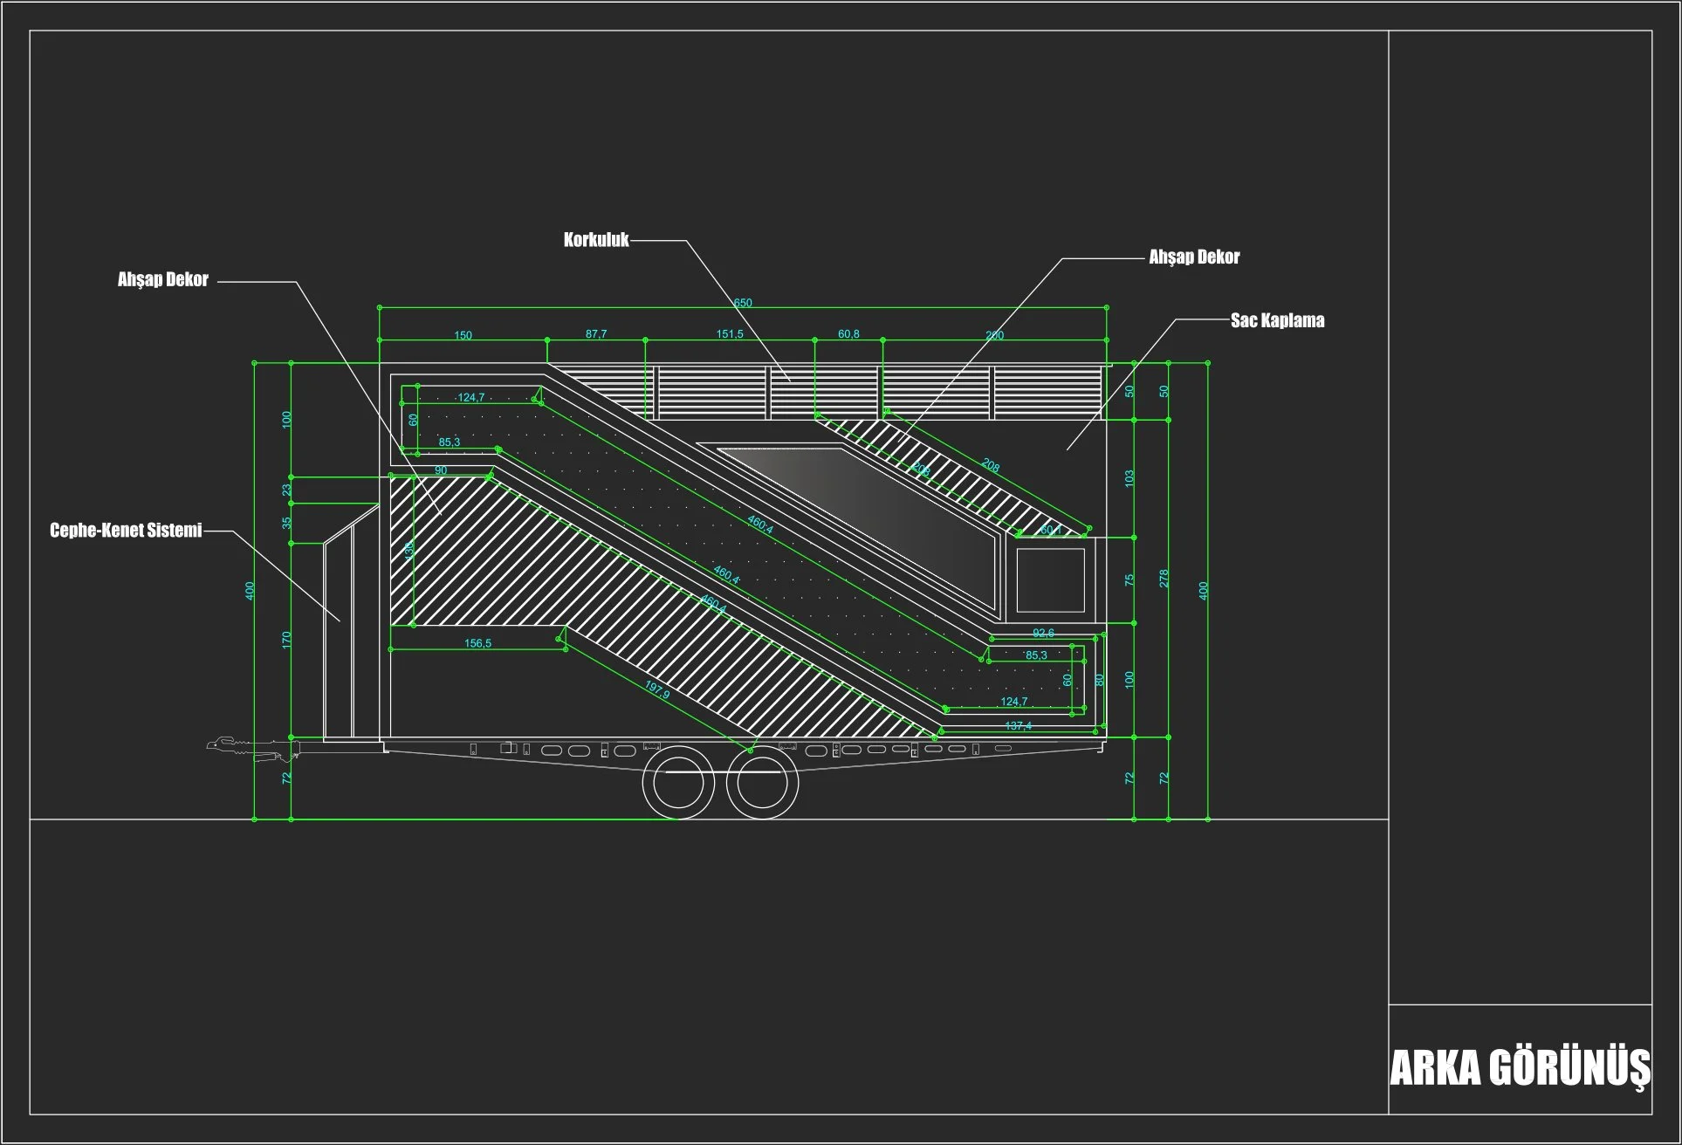This screenshot has width=1682, height=1145.
Task: Click the right trailer wheel
Action: tap(762, 784)
